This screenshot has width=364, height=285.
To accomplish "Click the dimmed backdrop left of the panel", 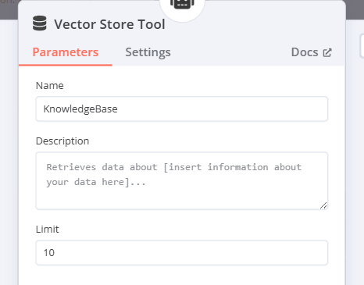I will [9, 156].
